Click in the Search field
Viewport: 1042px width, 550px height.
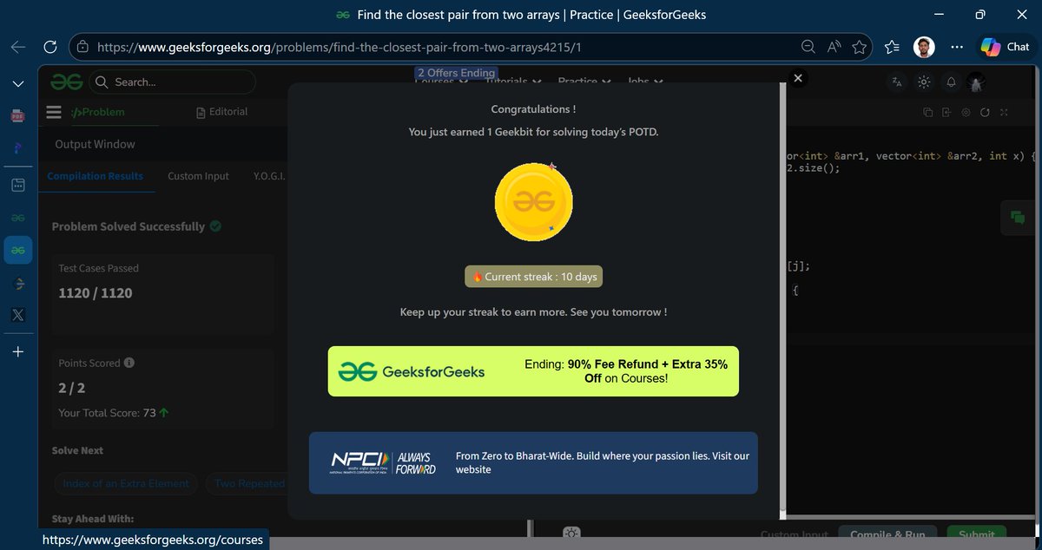[x=172, y=82]
